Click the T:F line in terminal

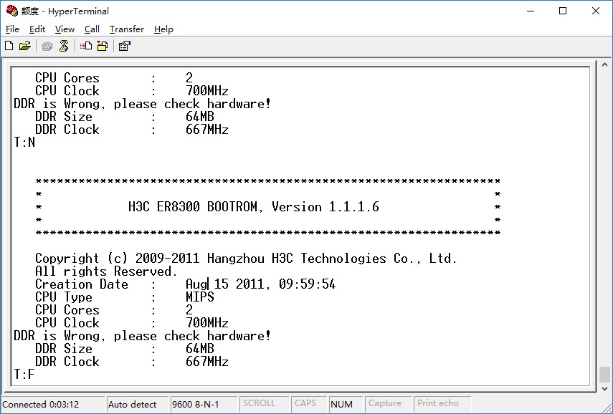24,375
